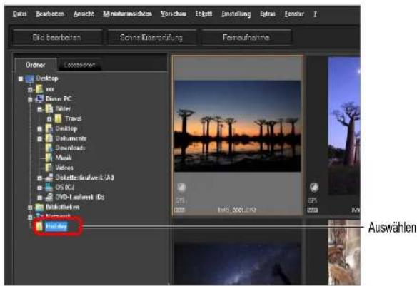Screen dimensions: 417x286
Task: Click the Diskettenlaufwerk (A:) drive icon
Action: (49, 178)
